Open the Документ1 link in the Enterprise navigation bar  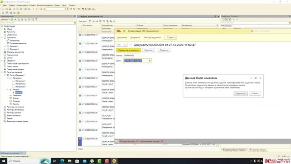122,37
